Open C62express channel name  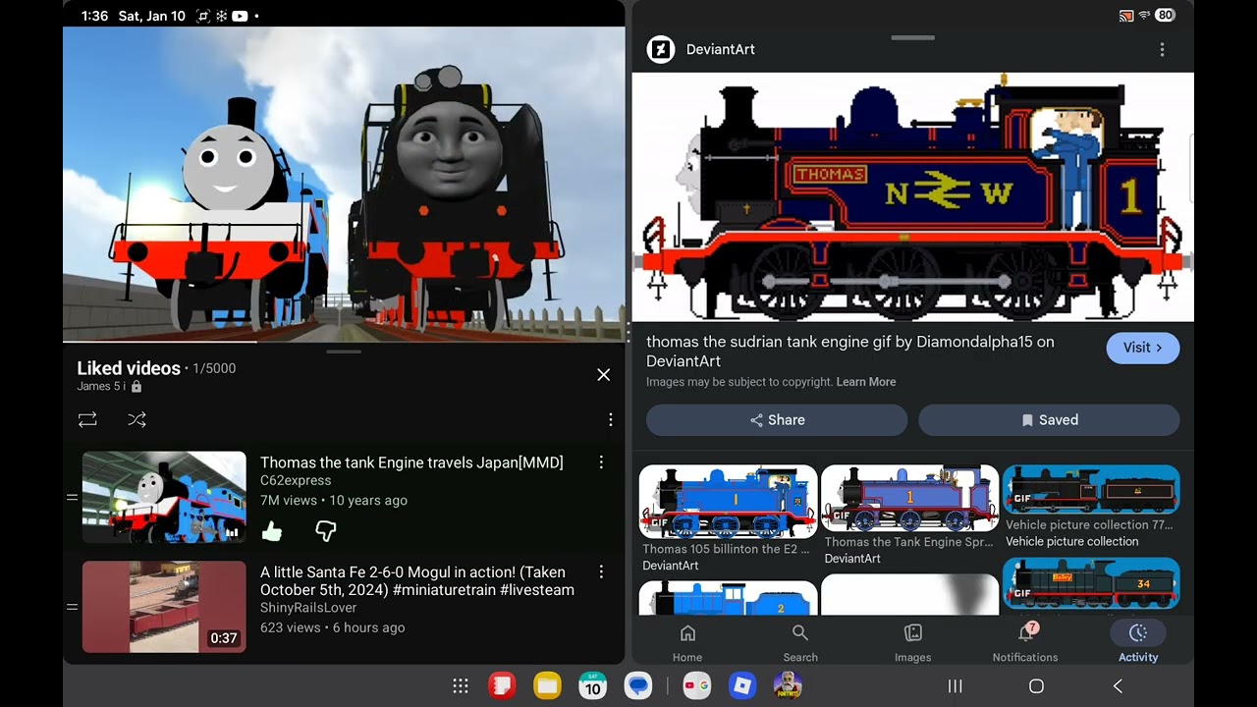(x=296, y=480)
